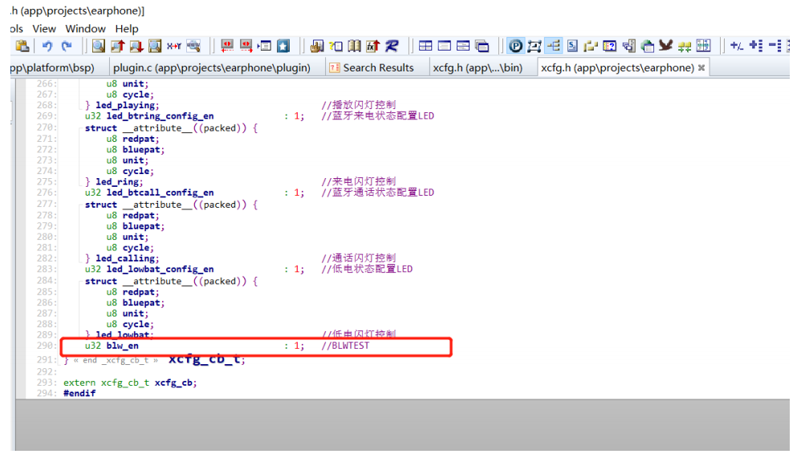Click the xcfg_cb_t typedef name on line 291

point(205,359)
